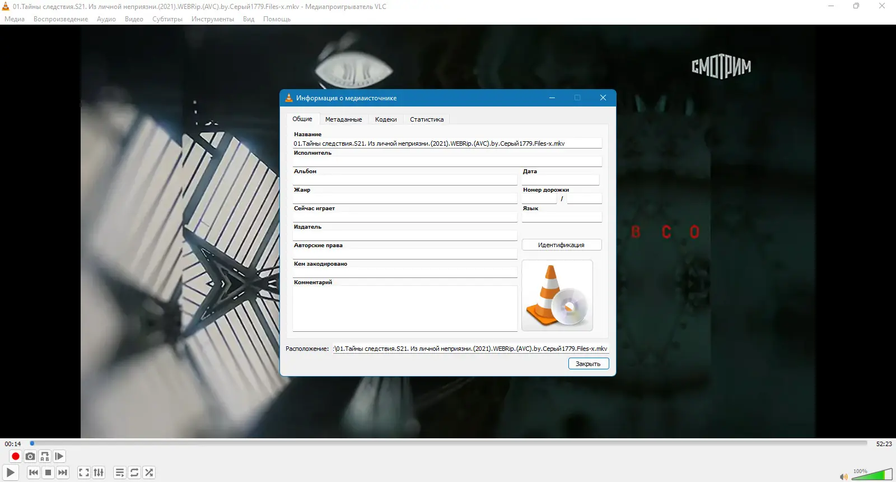Select the Общие tab
The width and height of the screenshot is (896, 482).
(x=302, y=119)
